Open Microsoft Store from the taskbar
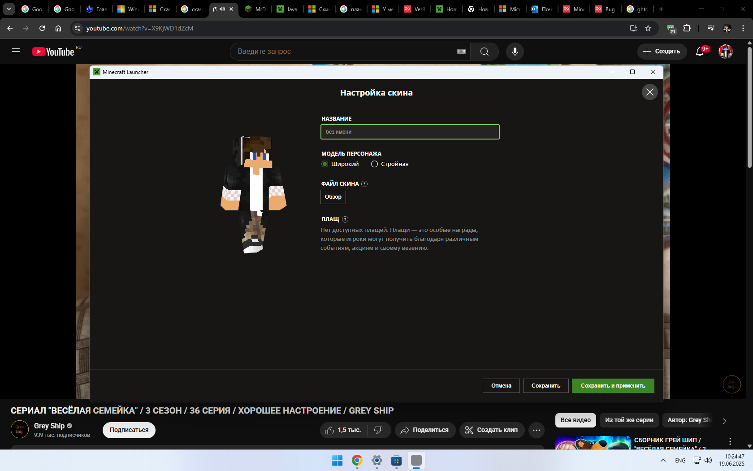The height and width of the screenshot is (471, 753). tap(397, 461)
